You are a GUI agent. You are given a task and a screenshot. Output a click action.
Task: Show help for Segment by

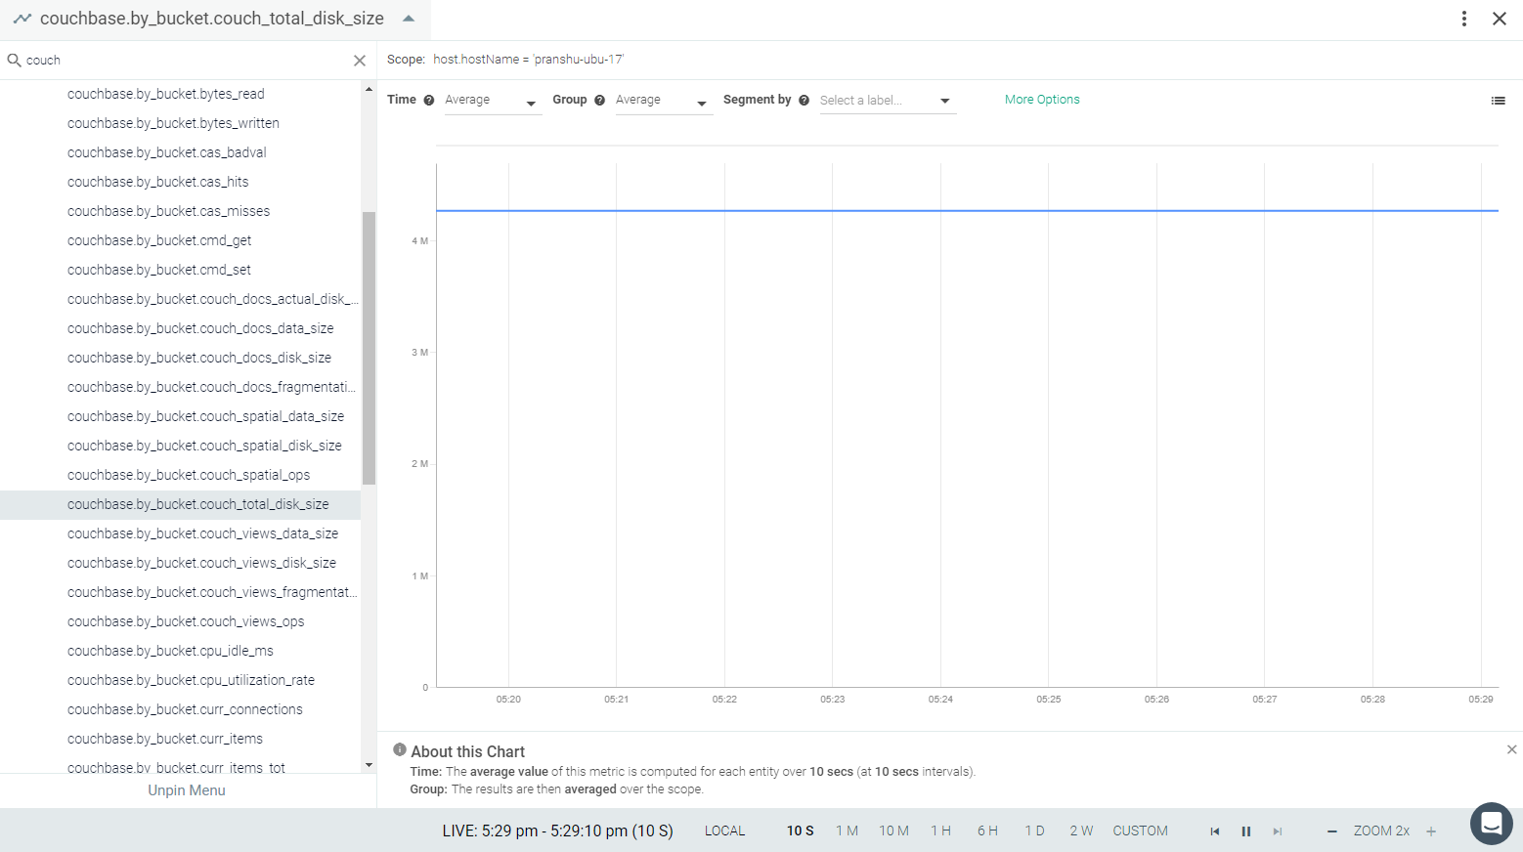pos(805,100)
